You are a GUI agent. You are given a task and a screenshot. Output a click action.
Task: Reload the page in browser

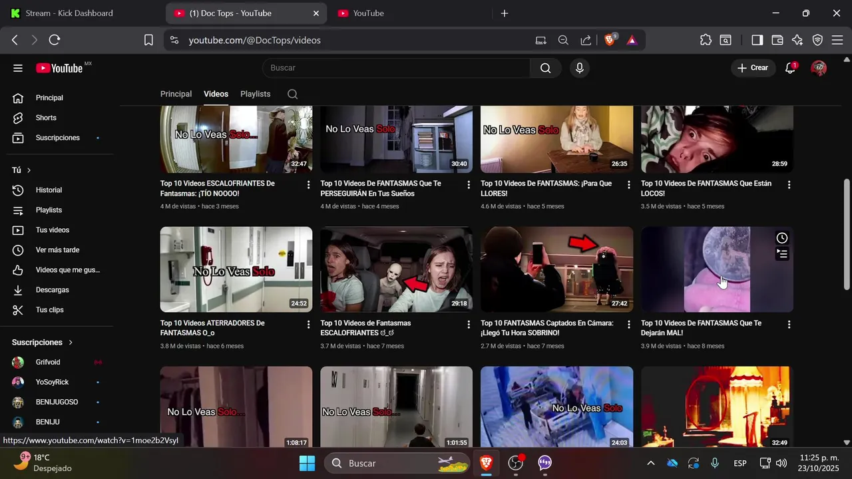(x=55, y=40)
